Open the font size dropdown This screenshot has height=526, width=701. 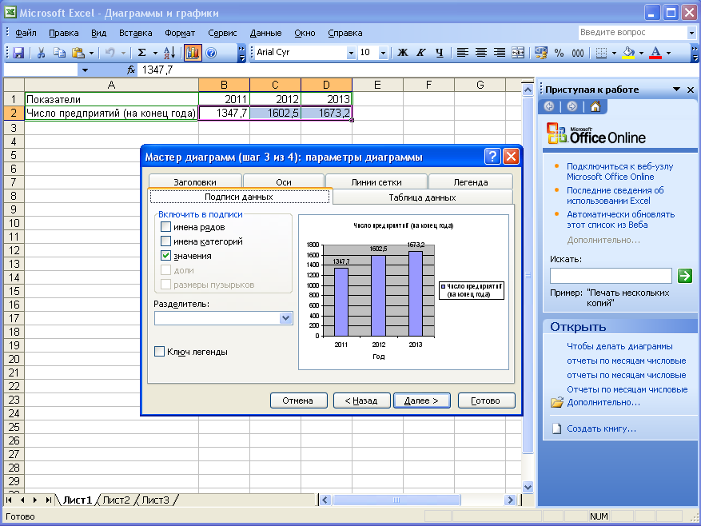pyautogui.click(x=383, y=53)
